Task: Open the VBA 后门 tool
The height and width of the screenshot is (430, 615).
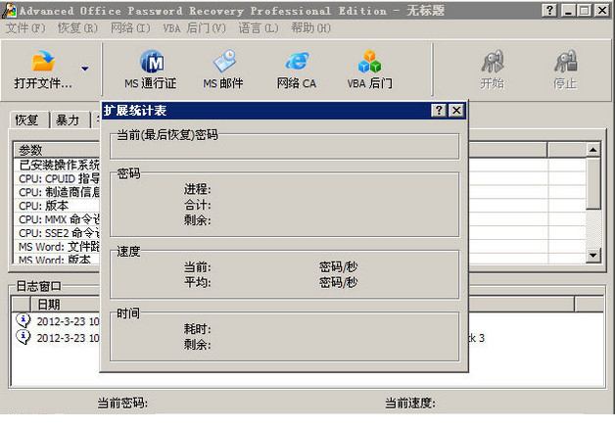Action: point(369,70)
